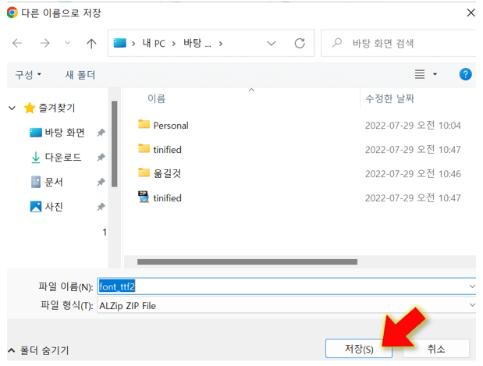Open the 파일 형식 combo box
This screenshot has width=483, height=366.
coord(286,305)
